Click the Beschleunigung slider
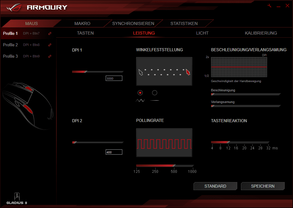The image size is (293, 208). coord(246,94)
